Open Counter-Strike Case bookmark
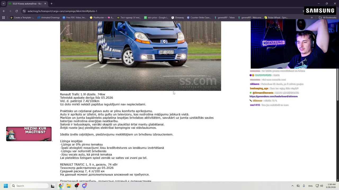 (x=199, y=18)
